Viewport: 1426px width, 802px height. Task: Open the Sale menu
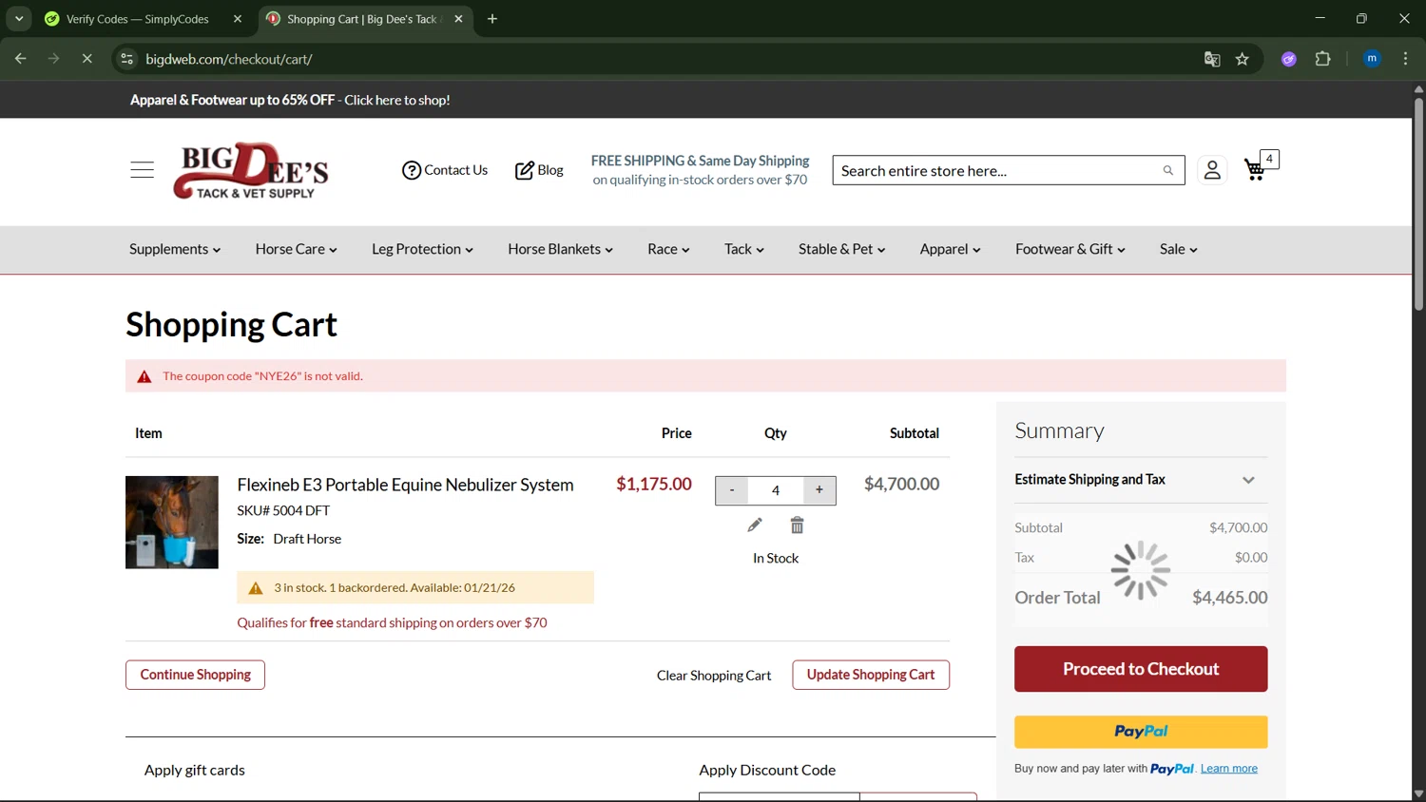pos(1178,249)
